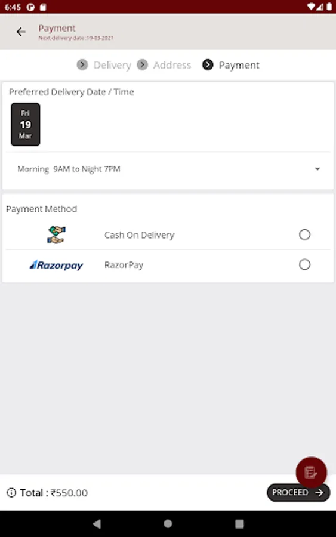Tap the Razorpay logo

tap(56, 265)
